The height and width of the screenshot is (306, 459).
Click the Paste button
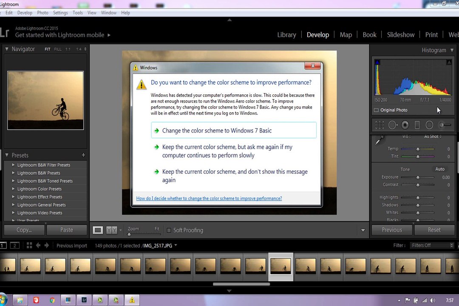tap(67, 230)
